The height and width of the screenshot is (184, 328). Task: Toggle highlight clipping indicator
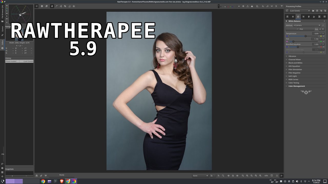pos(252,6)
